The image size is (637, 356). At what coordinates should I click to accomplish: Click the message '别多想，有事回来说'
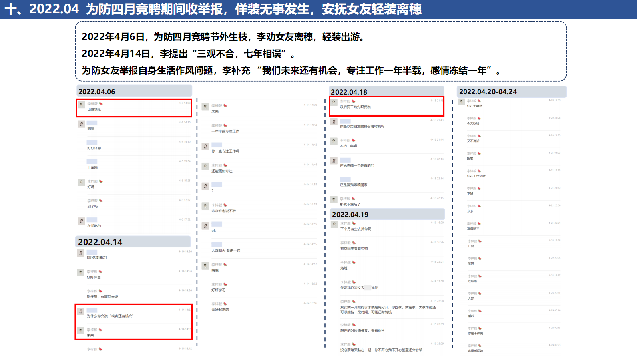tap(102, 297)
